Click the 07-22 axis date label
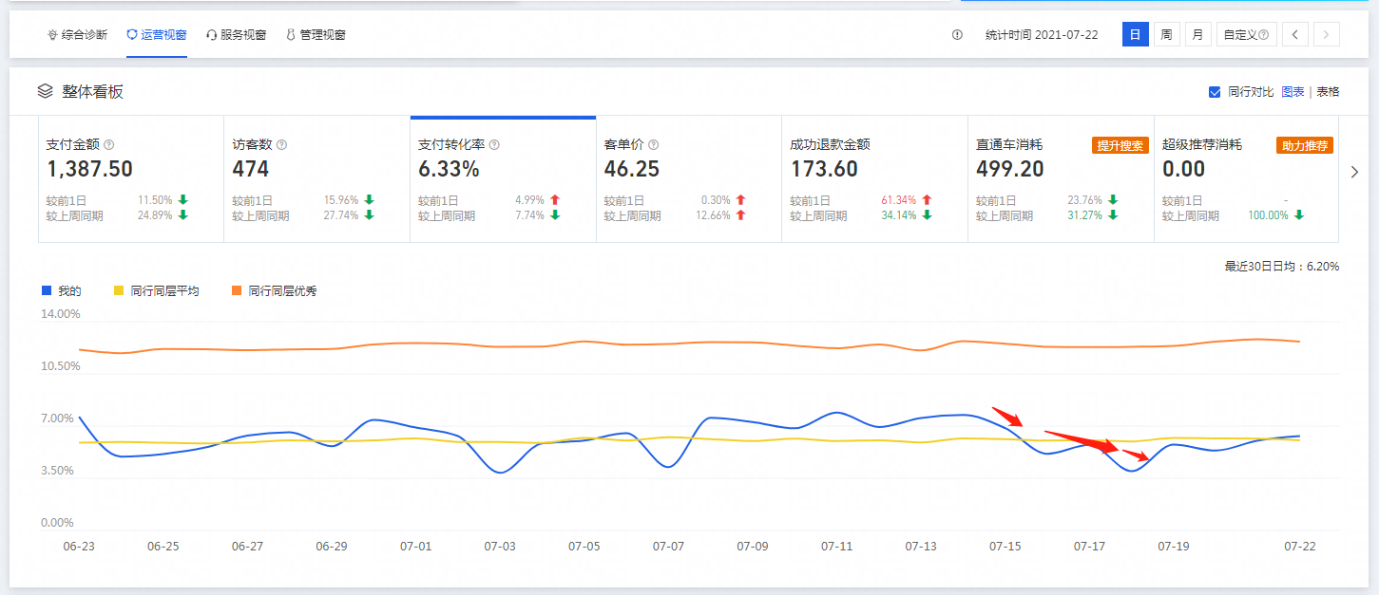 pos(1299,547)
